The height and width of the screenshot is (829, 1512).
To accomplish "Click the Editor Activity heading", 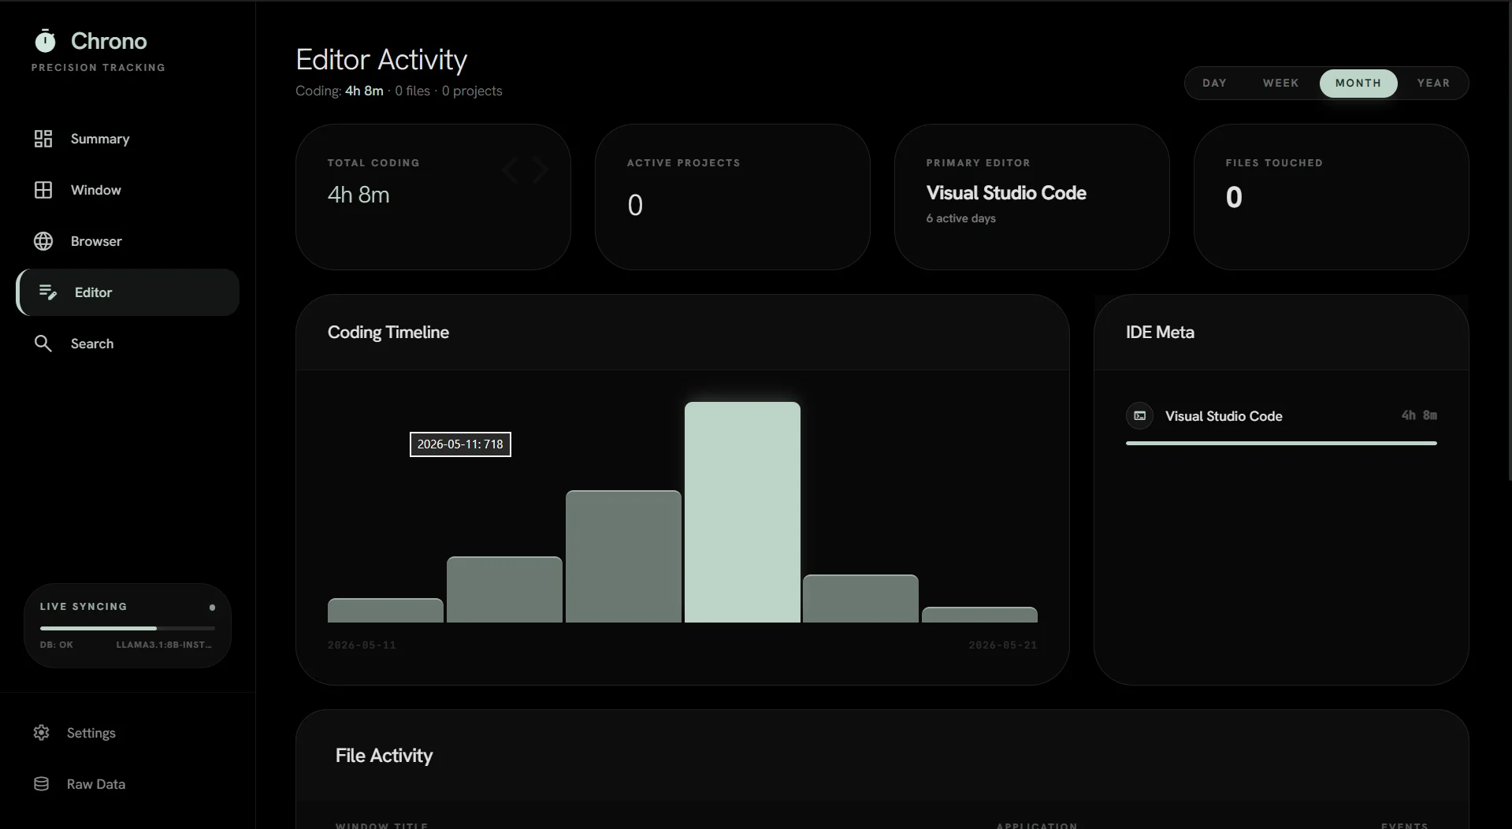I will (381, 60).
